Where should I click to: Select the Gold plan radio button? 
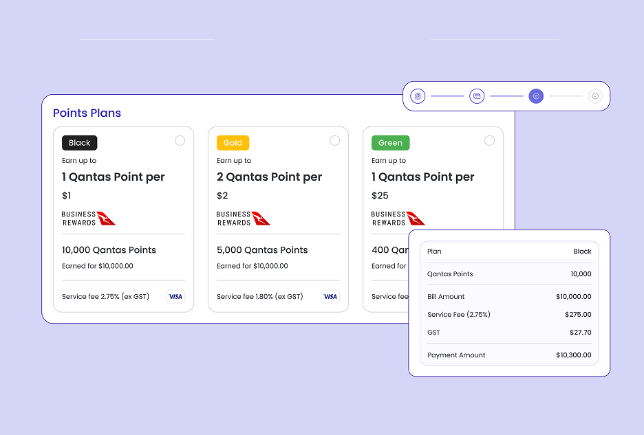point(335,141)
